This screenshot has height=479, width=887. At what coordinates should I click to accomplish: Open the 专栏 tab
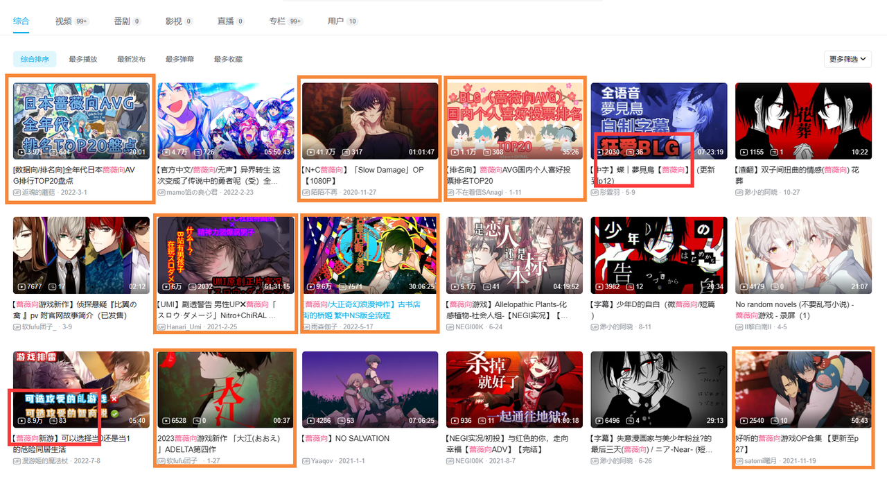pos(286,21)
